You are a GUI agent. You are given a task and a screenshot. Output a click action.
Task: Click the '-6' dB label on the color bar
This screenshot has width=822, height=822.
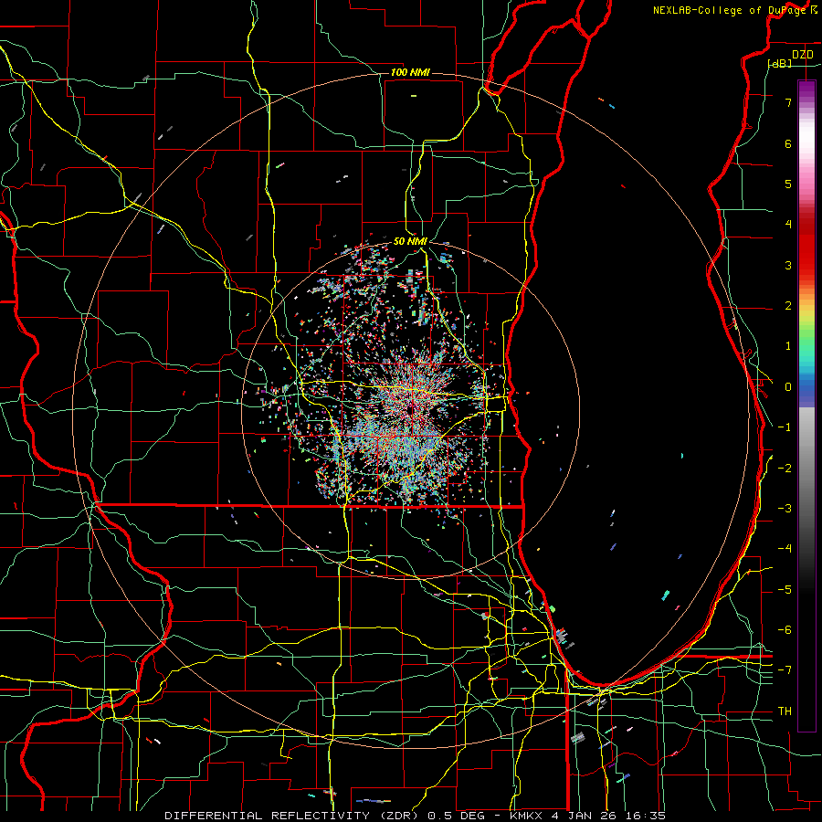(785, 629)
